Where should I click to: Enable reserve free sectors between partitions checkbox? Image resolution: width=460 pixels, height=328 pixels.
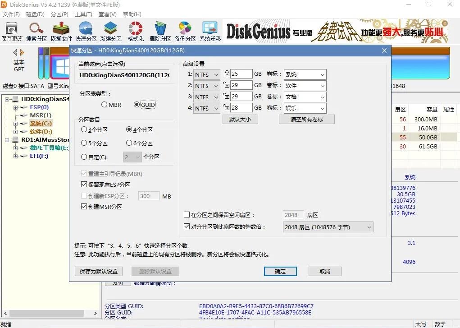coord(187,215)
